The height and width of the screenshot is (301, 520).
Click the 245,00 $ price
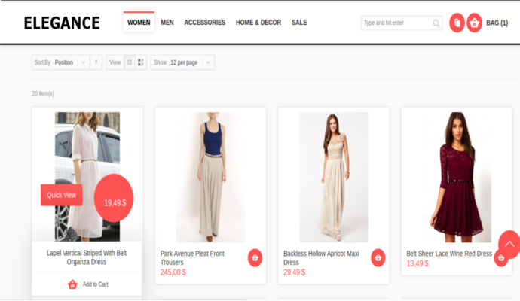173,272
